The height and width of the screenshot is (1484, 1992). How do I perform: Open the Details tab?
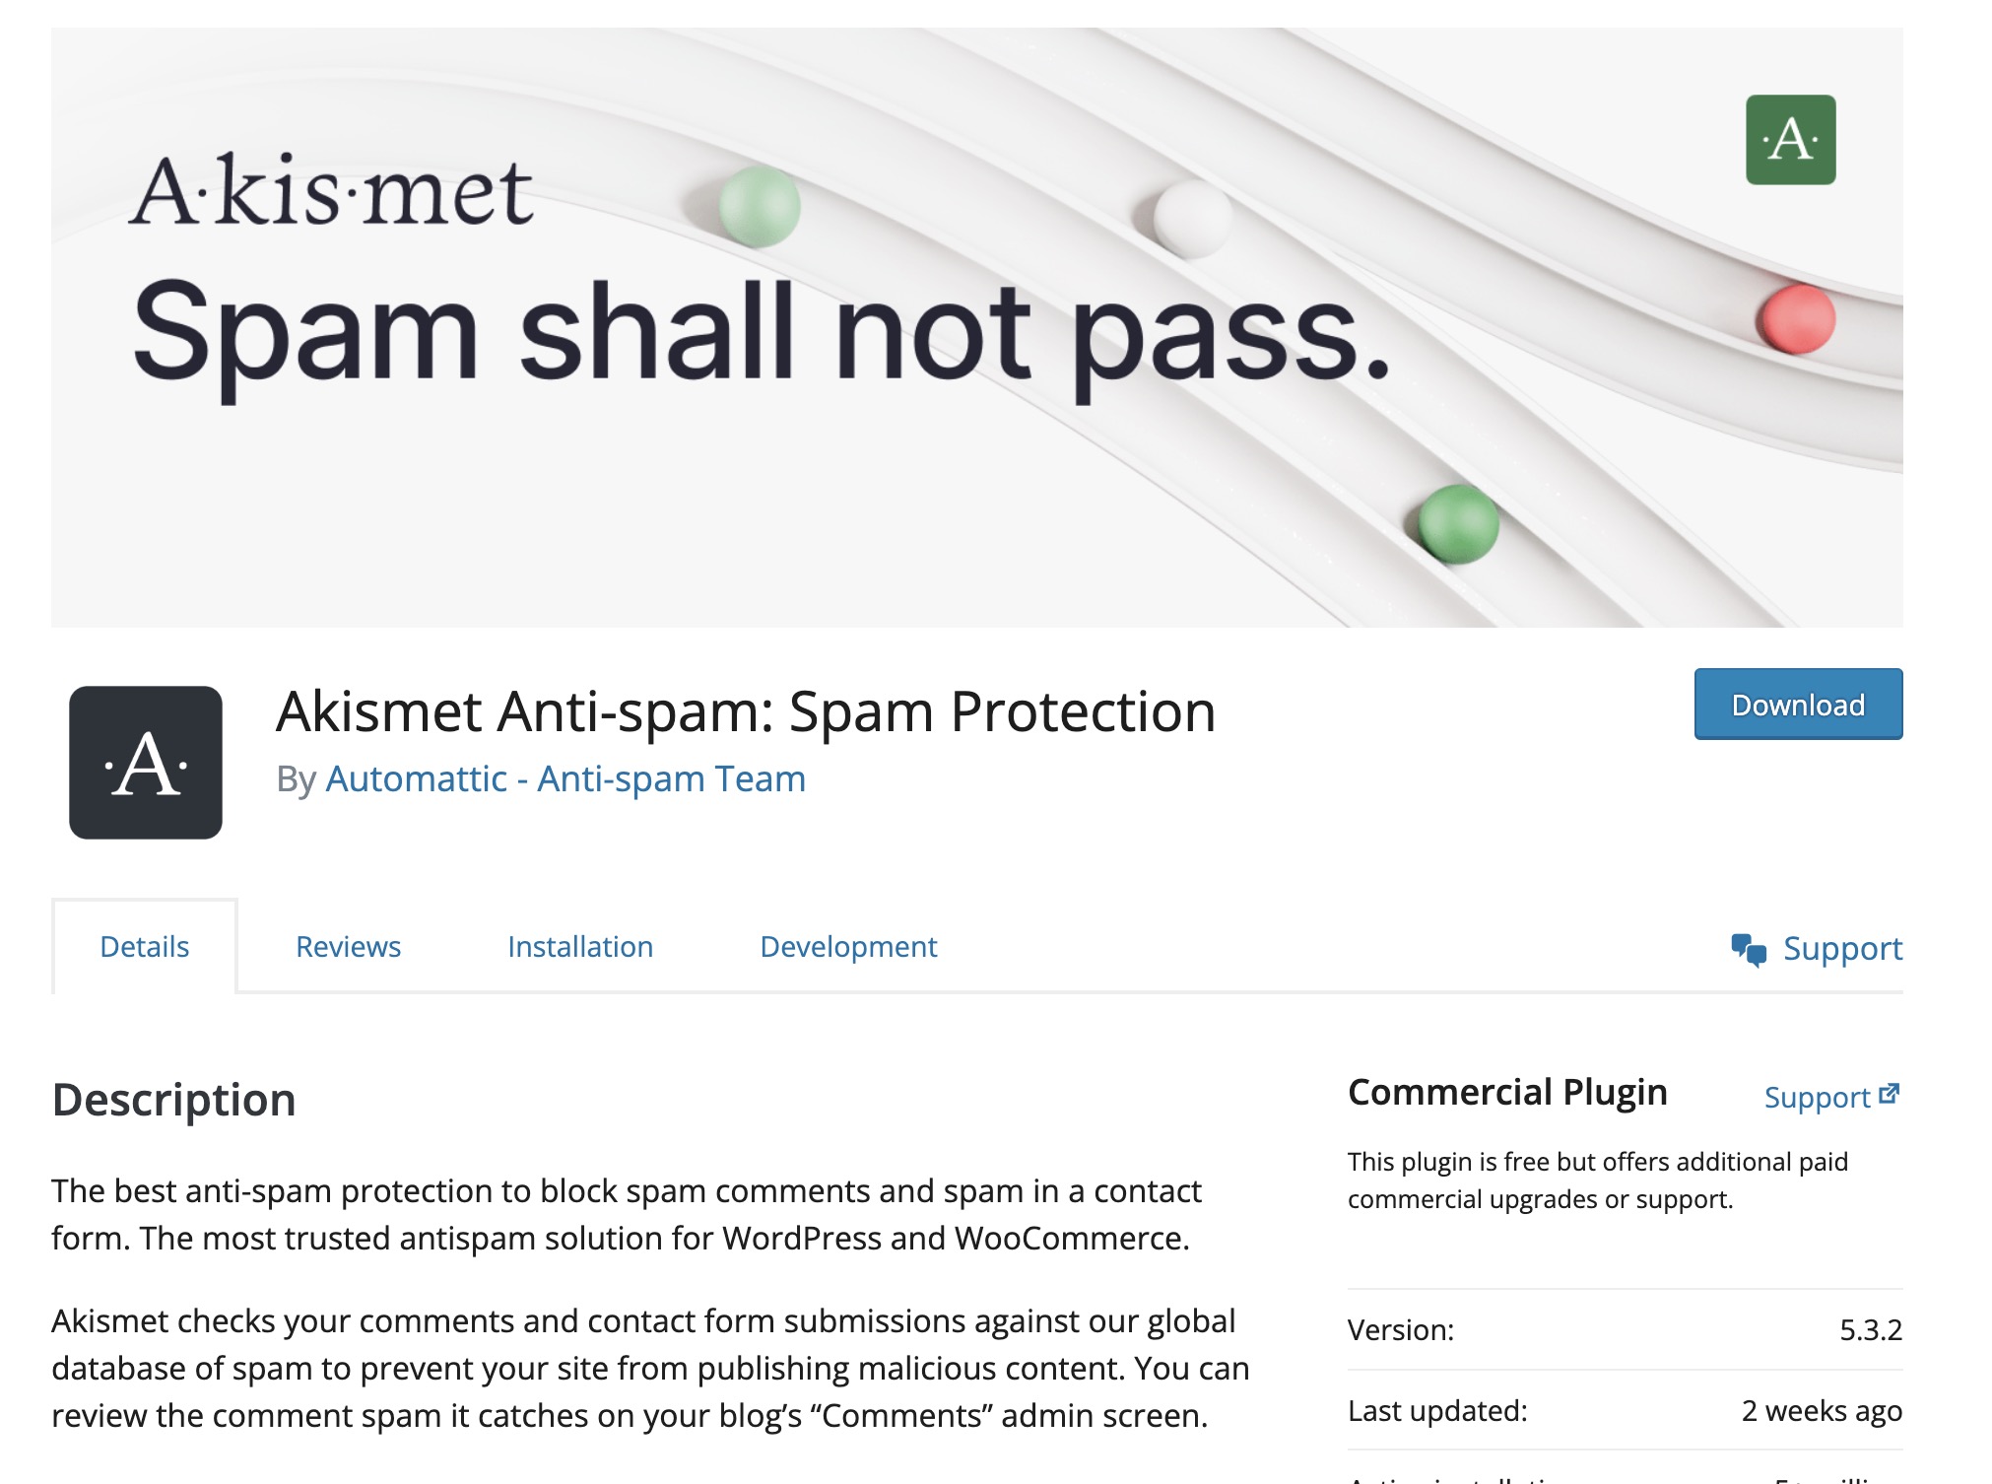click(x=145, y=947)
